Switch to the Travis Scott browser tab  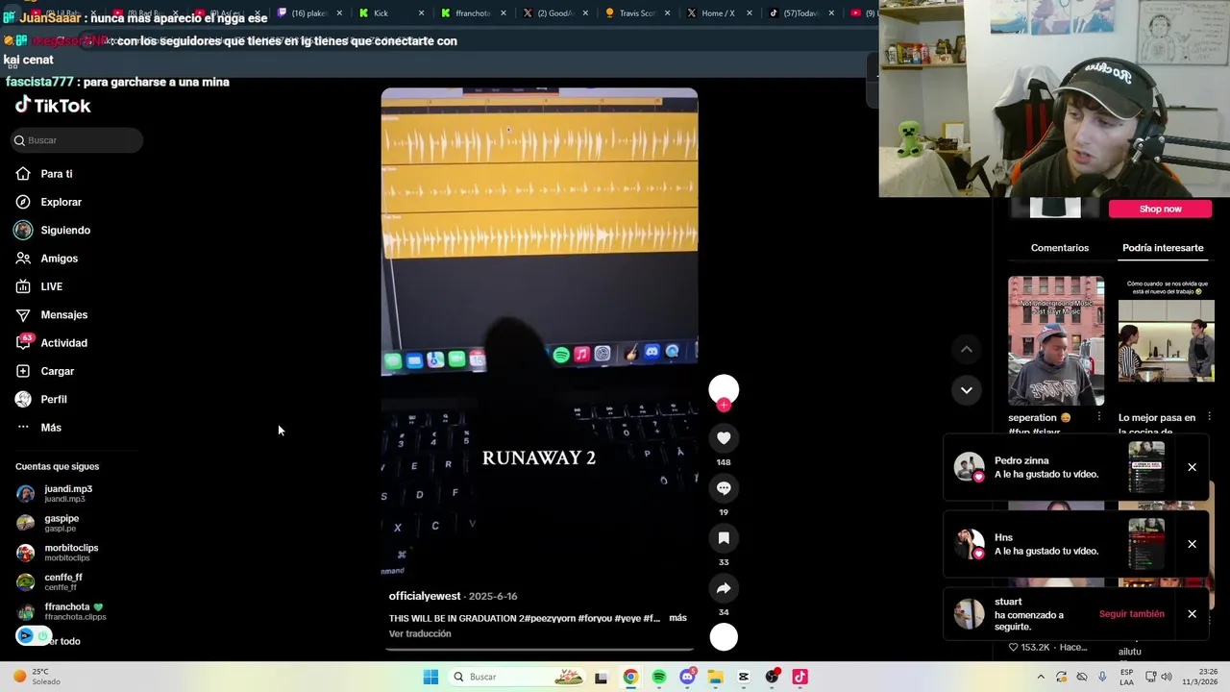(x=634, y=13)
